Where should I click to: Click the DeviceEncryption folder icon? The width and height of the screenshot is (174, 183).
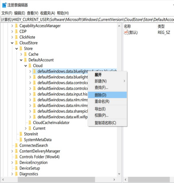(x=17, y=163)
